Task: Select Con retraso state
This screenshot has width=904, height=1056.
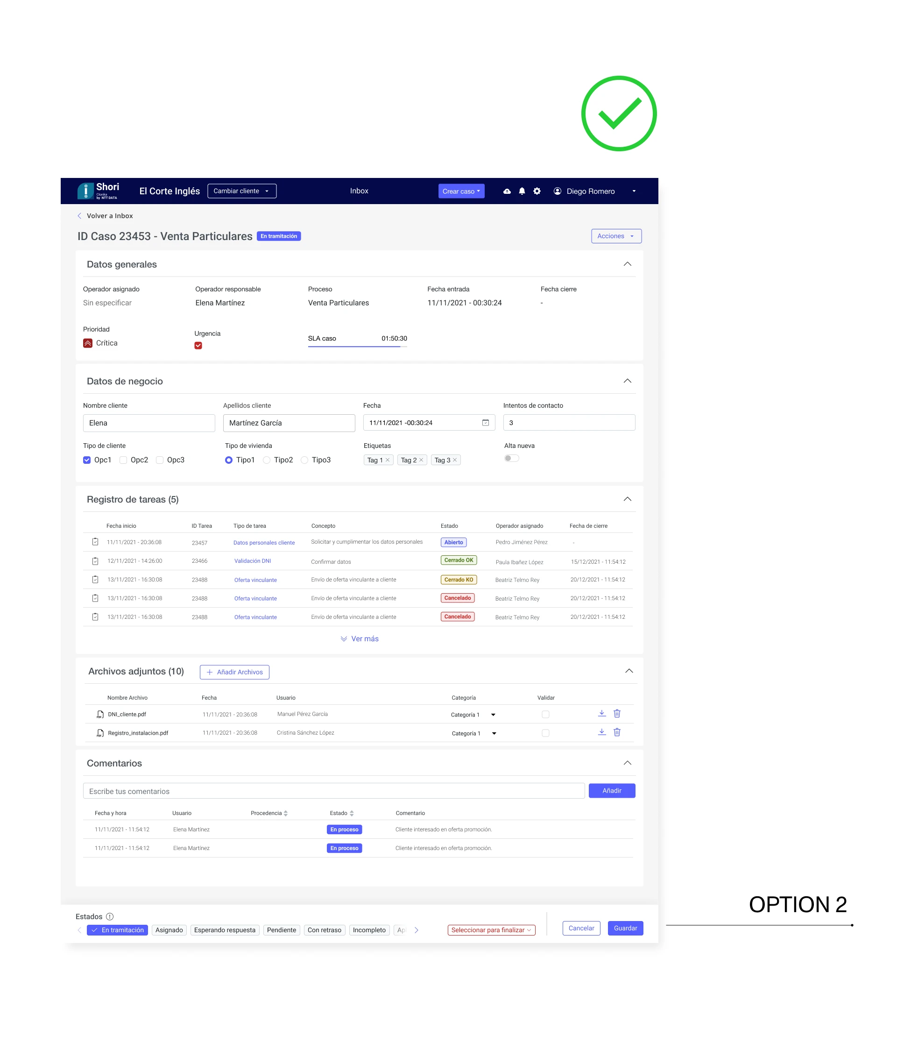Action: point(324,930)
